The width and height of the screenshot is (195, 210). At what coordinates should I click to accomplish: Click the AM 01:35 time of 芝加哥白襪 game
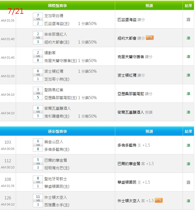coord(8,20)
